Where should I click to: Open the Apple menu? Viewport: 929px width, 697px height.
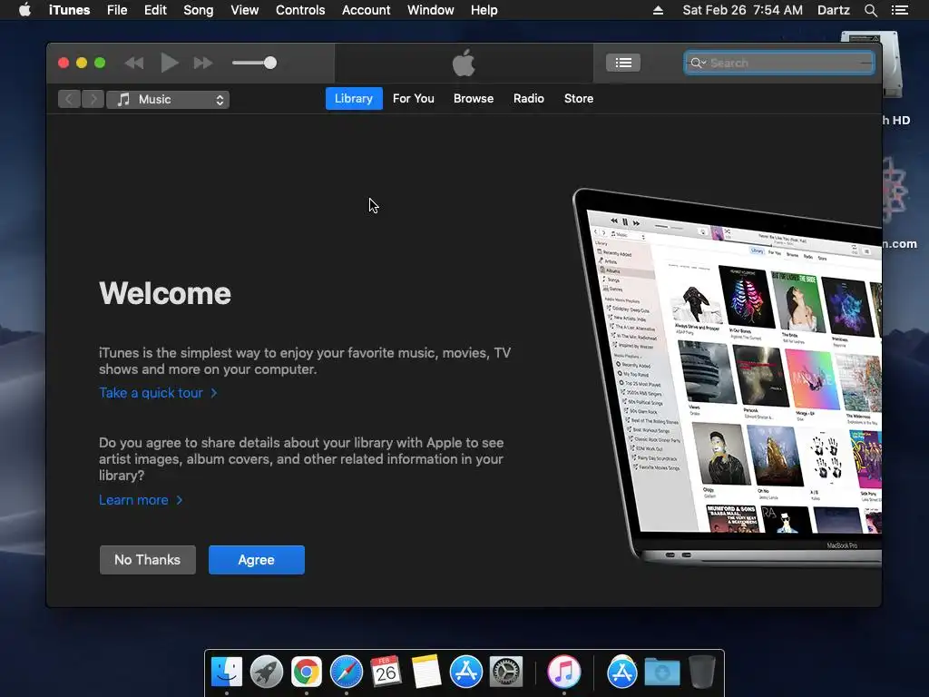24,10
